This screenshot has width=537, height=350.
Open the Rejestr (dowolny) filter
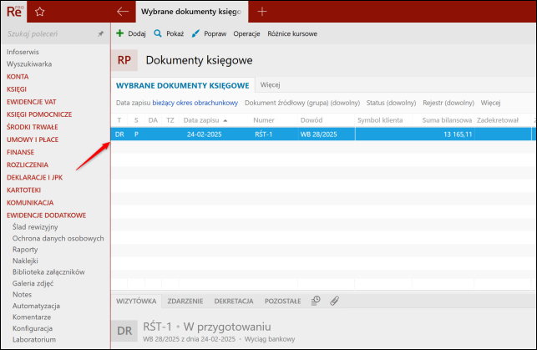tap(448, 103)
